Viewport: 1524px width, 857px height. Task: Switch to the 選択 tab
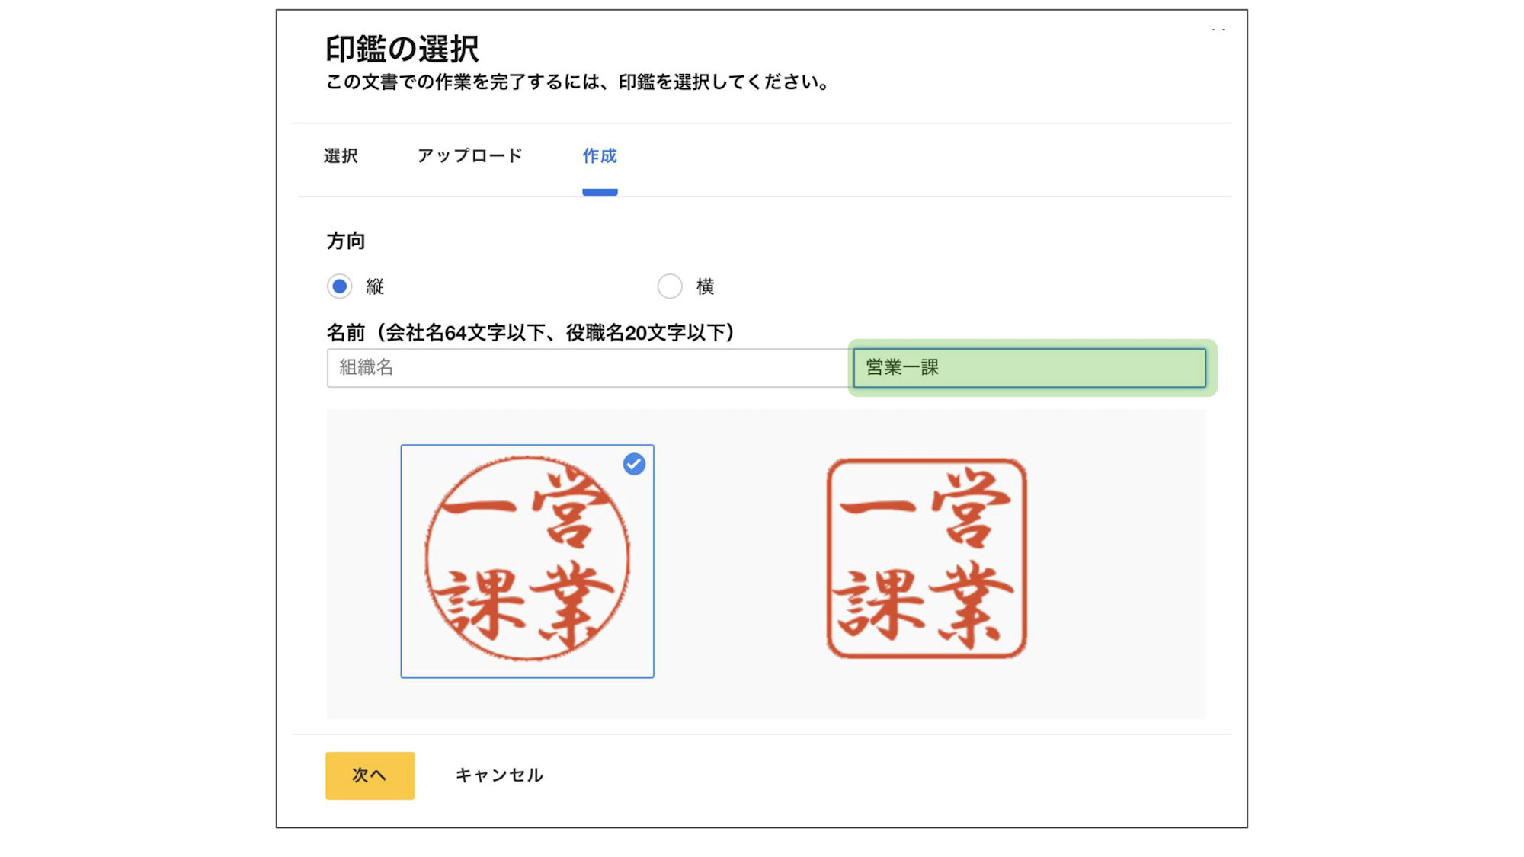[341, 156]
